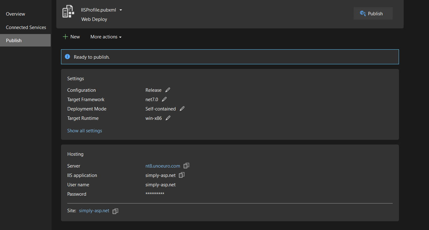Viewport: 429px width, 230px height.
Task: Copy the server address nt8.unoeuro.com
Action: click(x=186, y=166)
